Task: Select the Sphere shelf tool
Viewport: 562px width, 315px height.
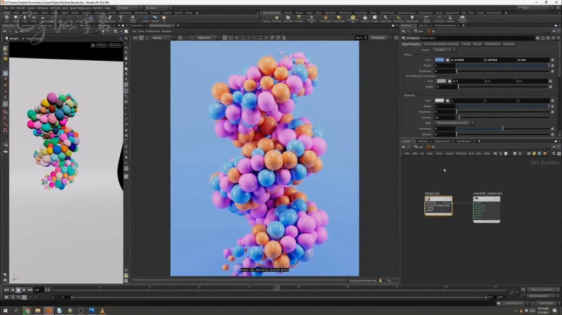Action: click(16, 18)
